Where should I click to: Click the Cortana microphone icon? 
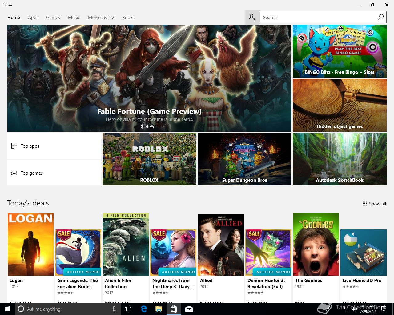114,309
